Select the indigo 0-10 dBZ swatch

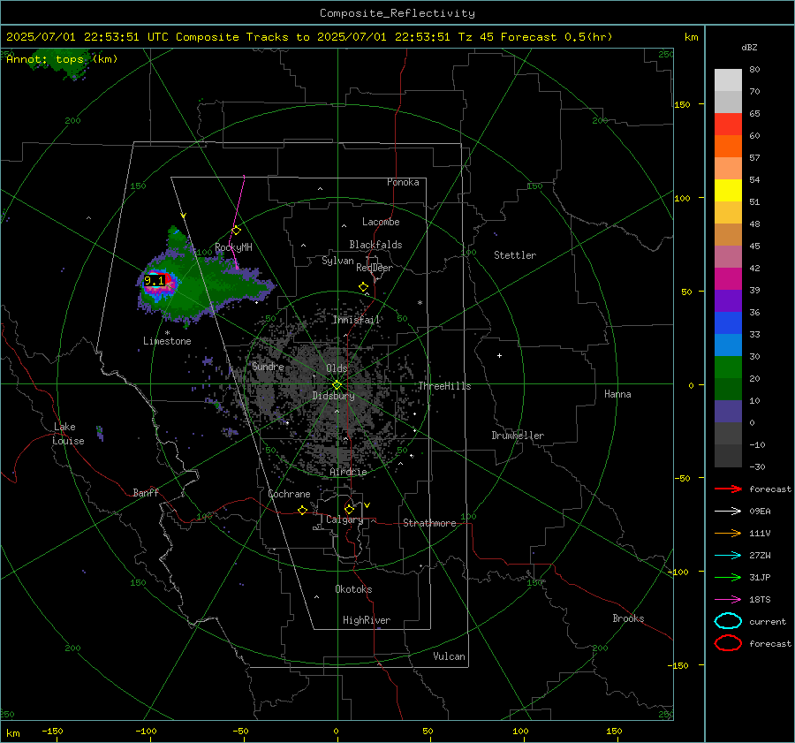(728, 412)
